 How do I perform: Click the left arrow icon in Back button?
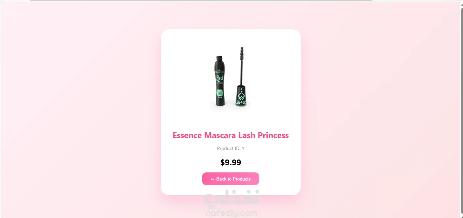(x=213, y=179)
